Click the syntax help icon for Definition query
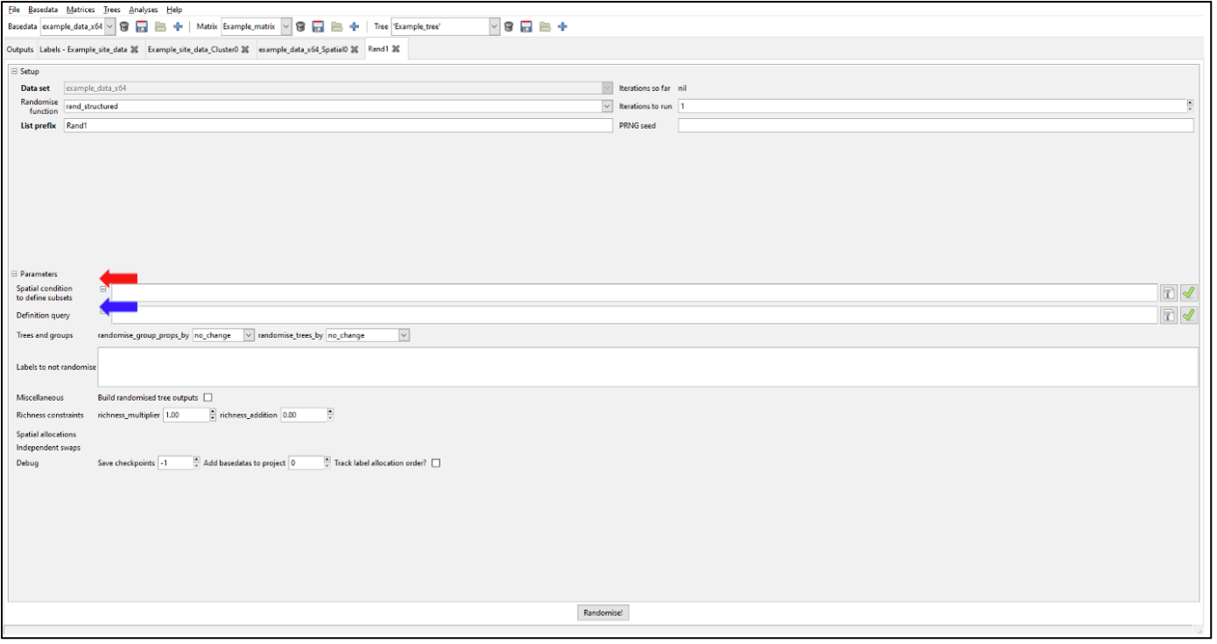1217x644 pixels. [x=1168, y=316]
